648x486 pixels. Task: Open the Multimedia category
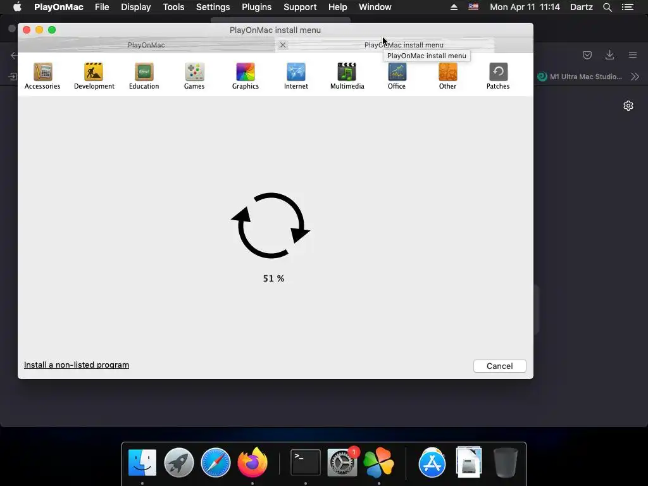(x=347, y=76)
